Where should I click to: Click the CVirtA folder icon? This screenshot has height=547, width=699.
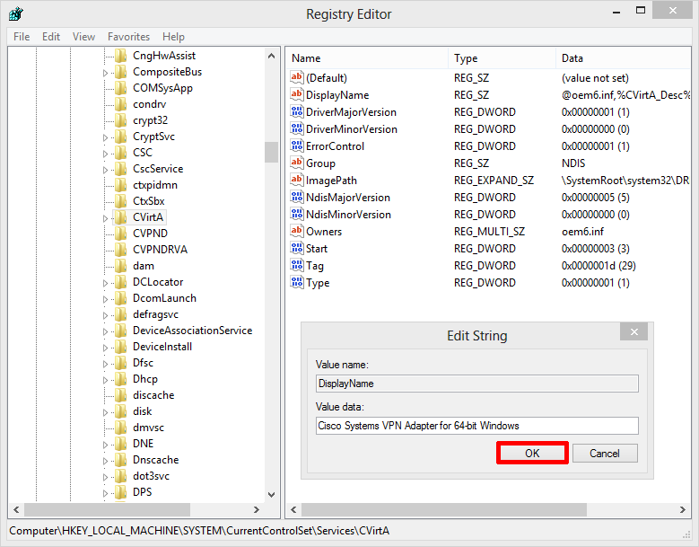click(120, 217)
